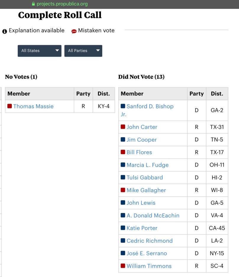
Task: Open the All States dropdown
Action: pos(40,51)
